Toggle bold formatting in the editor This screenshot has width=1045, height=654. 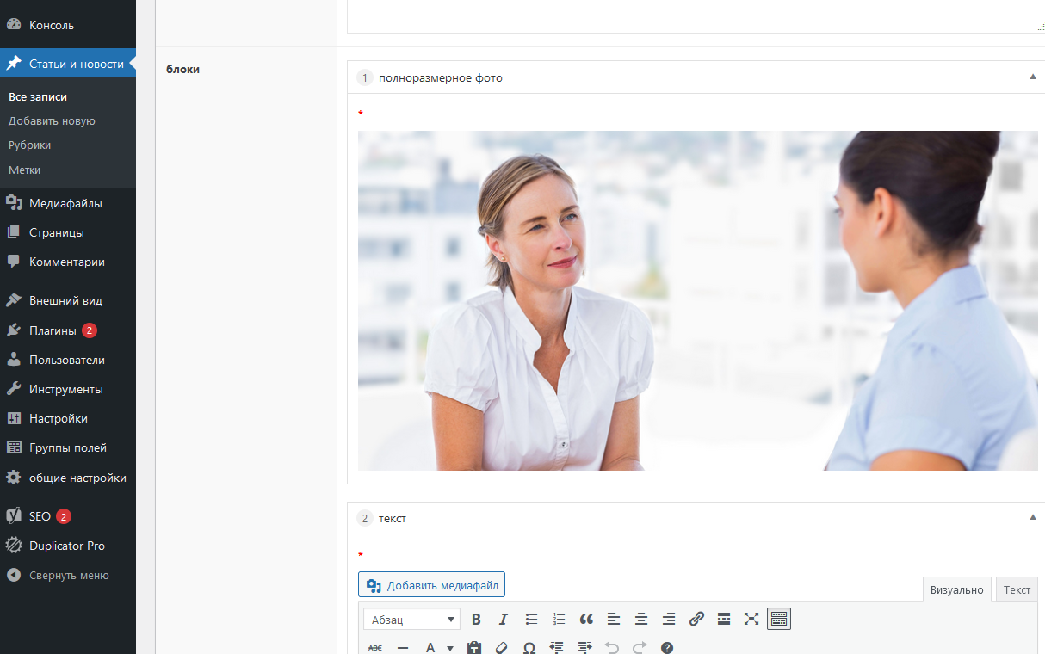pos(476,619)
